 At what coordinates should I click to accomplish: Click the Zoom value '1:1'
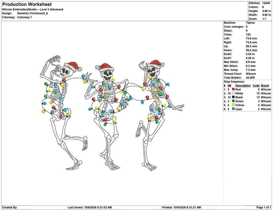264,19
